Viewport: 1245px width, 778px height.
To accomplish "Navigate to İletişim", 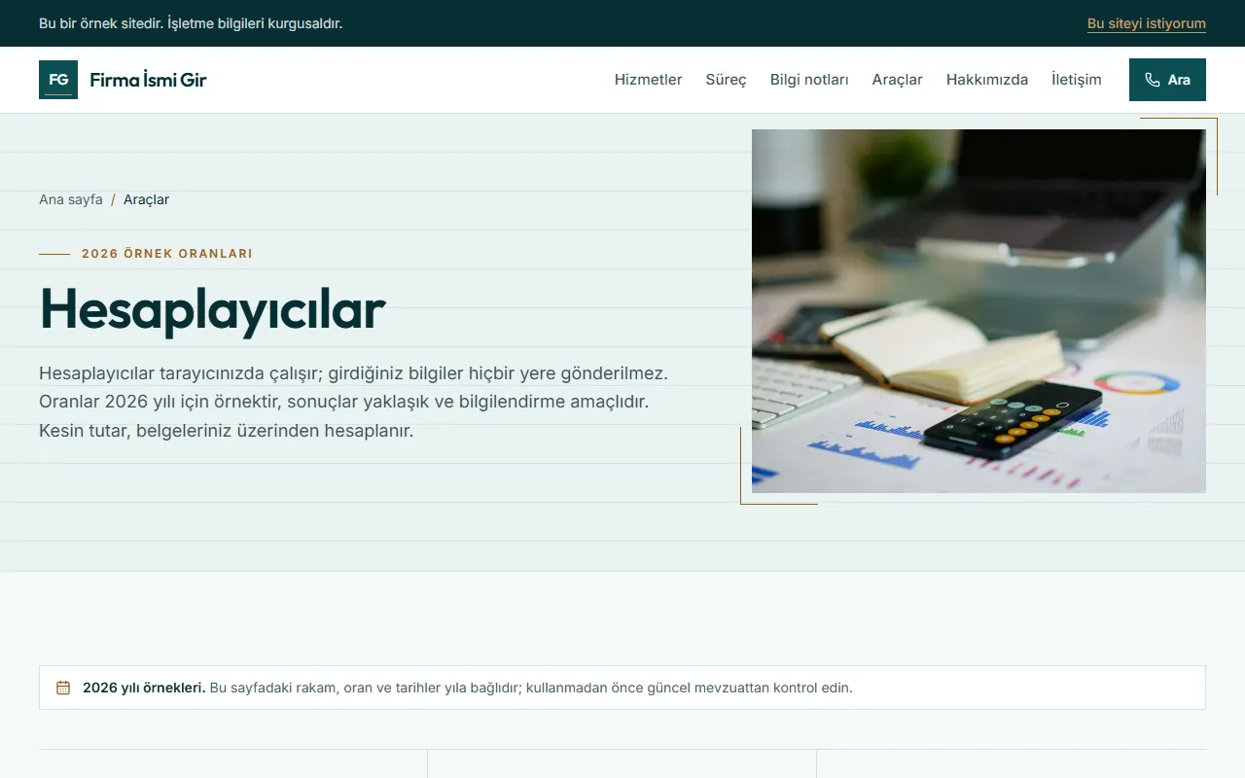I will [x=1077, y=80].
